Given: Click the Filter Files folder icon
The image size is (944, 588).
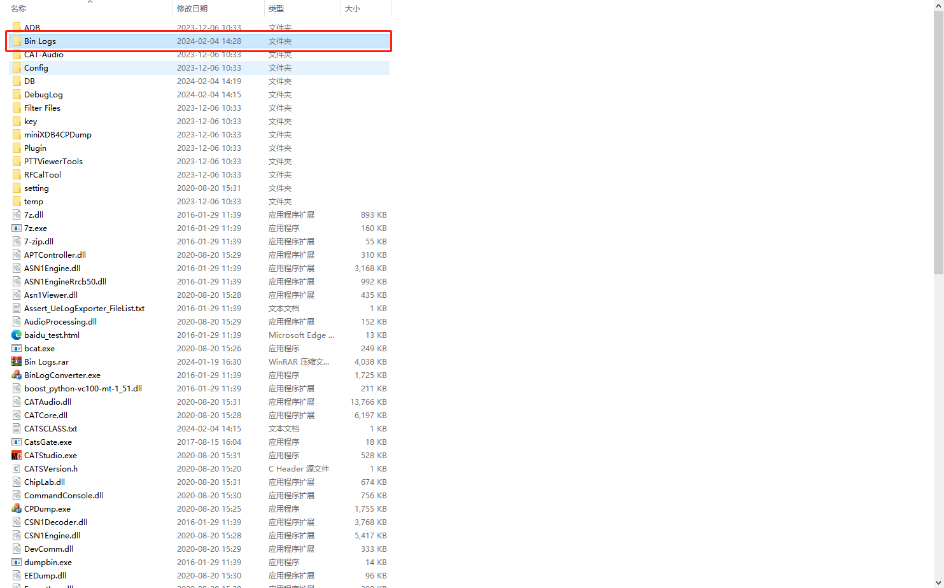Looking at the screenshot, I should click(x=17, y=108).
